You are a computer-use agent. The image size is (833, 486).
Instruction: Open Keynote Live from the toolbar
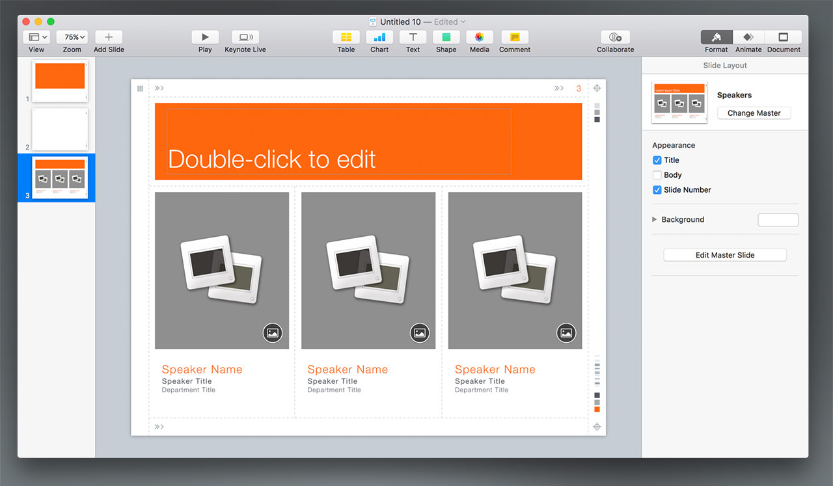pos(245,38)
